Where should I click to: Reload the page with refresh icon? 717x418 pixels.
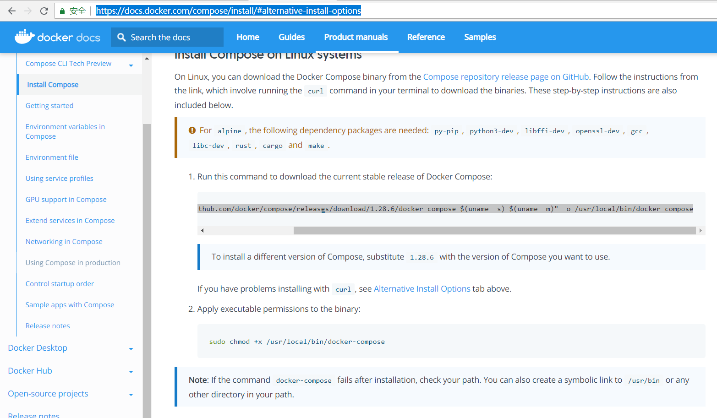point(44,11)
